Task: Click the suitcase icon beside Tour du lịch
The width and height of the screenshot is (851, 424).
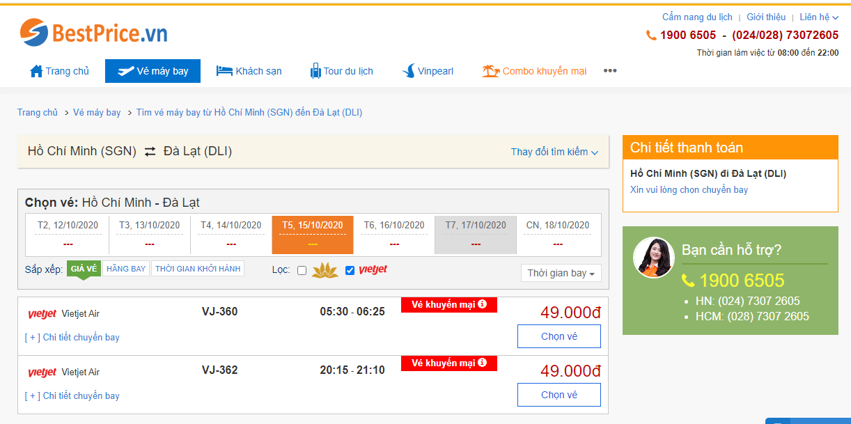Action: tap(315, 71)
